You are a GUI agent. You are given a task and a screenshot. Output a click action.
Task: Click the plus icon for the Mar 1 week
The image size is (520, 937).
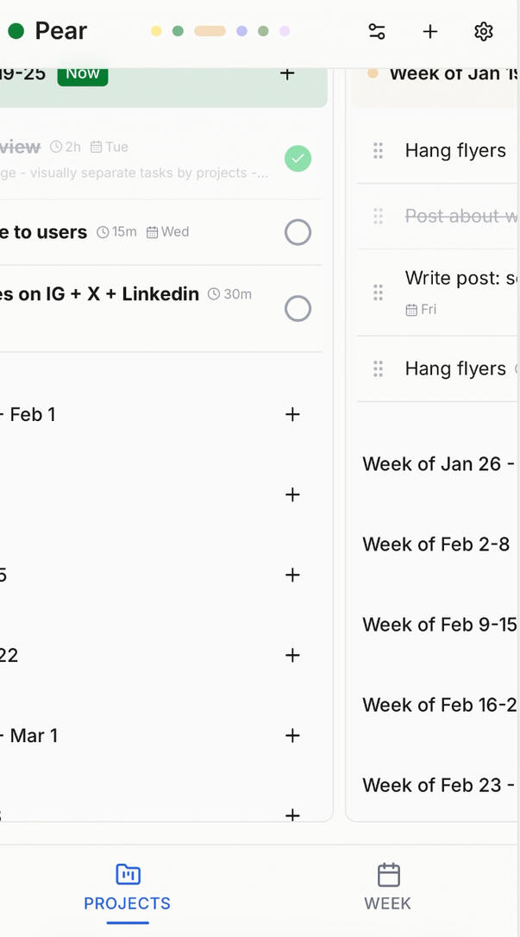(293, 736)
